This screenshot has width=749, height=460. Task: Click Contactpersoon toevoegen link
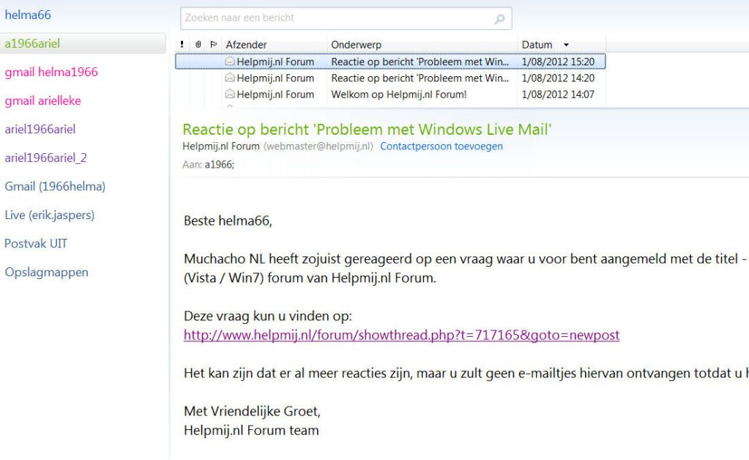[x=441, y=146]
